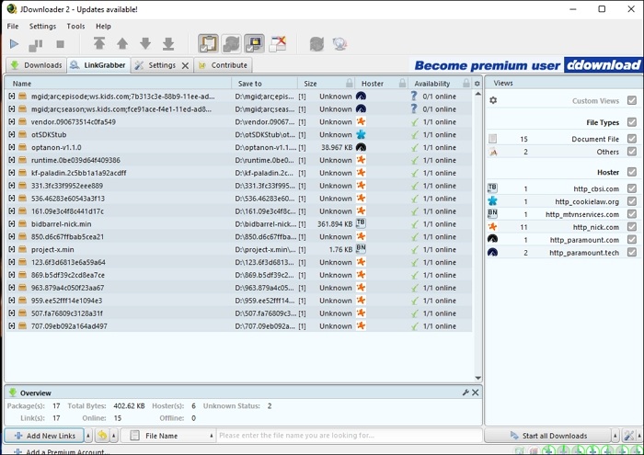Viewport: 644px width, 455px height.
Task: Switch to the Contribute tab
Action: tap(223, 65)
